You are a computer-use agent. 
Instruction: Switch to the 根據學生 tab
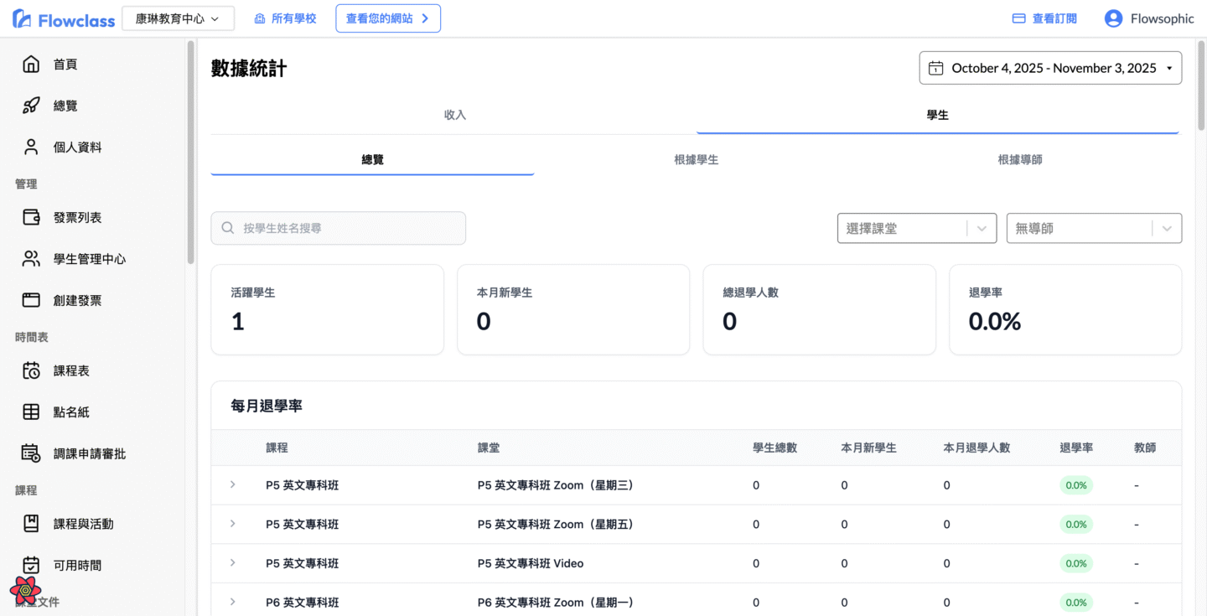tap(696, 159)
